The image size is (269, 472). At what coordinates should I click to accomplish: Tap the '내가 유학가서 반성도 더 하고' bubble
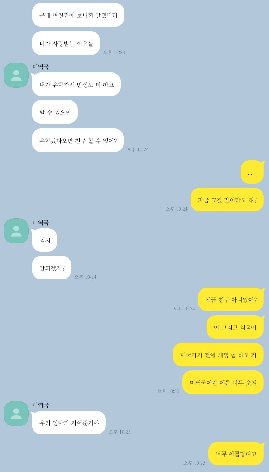coord(76,84)
